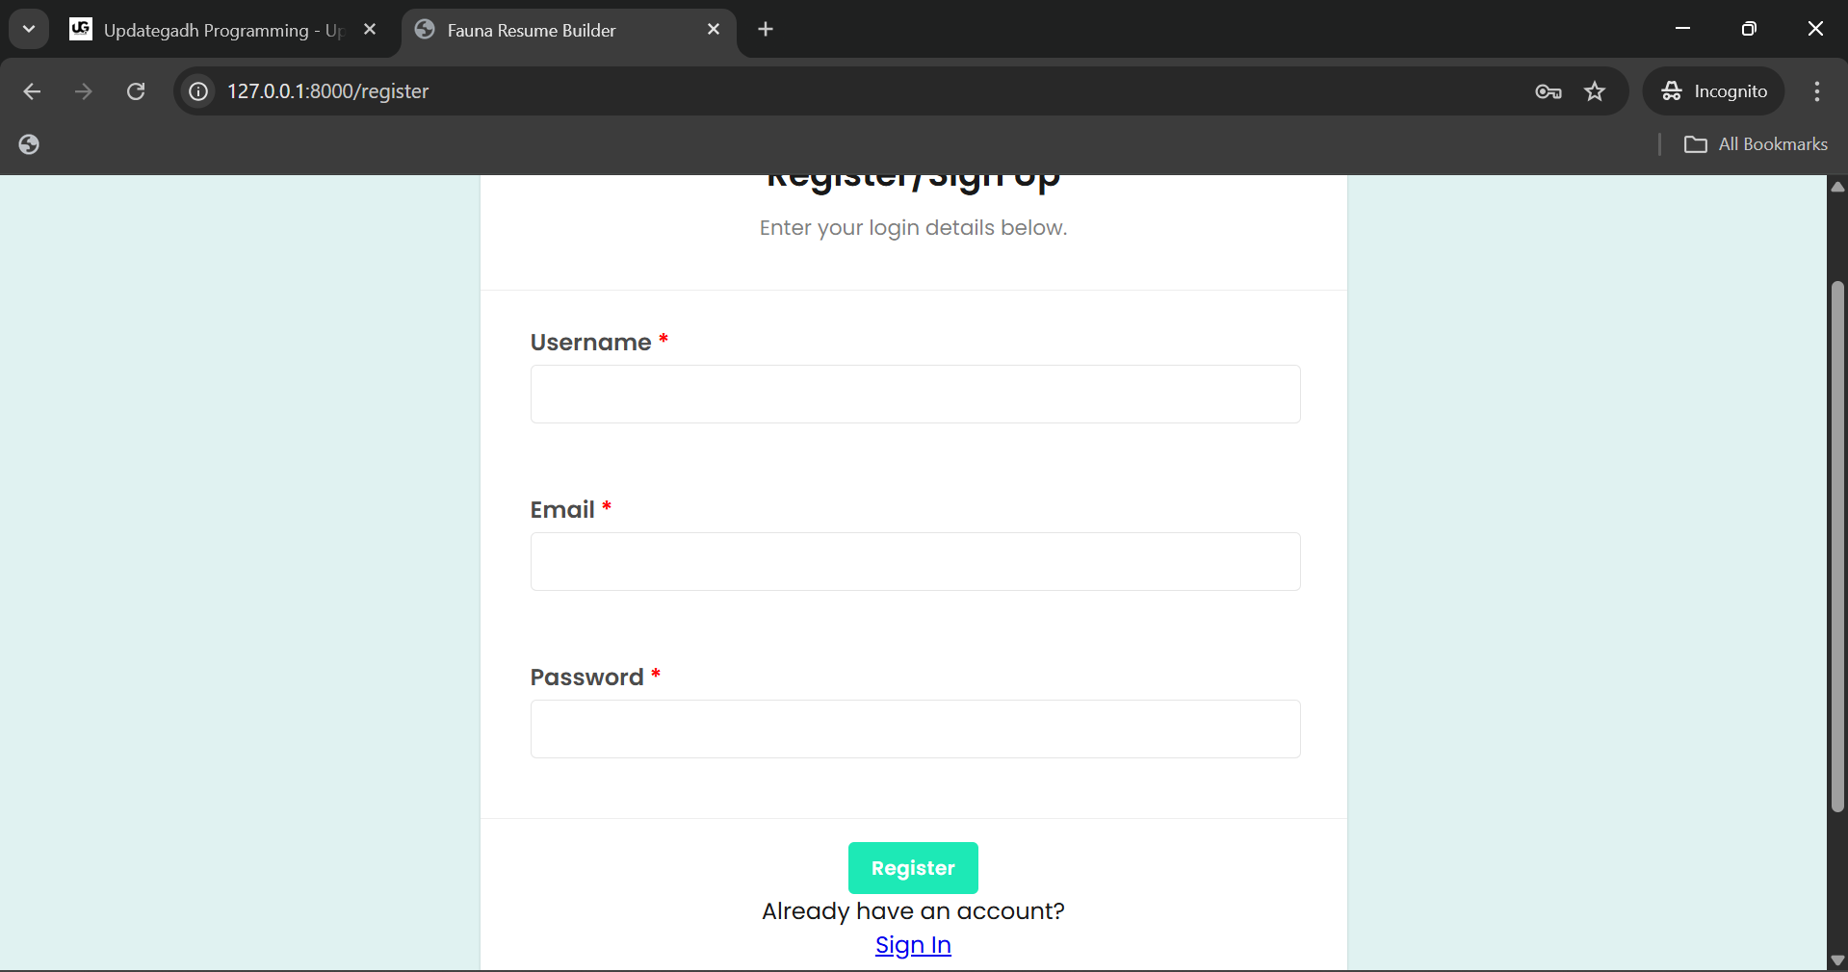
Task: Follow the Sign In link
Action: [x=913, y=945]
